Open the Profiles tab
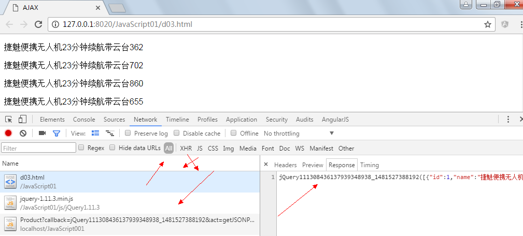523x236 pixels. (207, 119)
